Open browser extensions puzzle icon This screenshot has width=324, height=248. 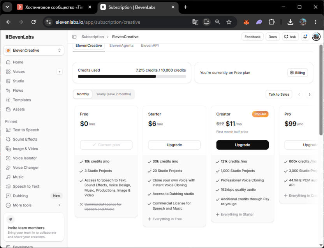coord(272,22)
